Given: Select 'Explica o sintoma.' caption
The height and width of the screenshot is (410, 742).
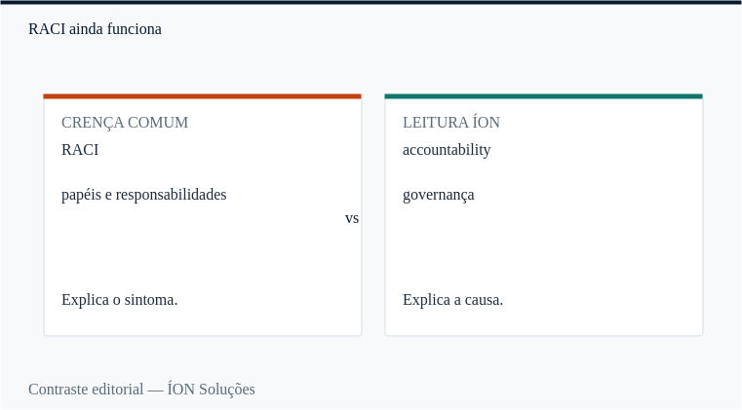Looking at the screenshot, I should (119, 300).
